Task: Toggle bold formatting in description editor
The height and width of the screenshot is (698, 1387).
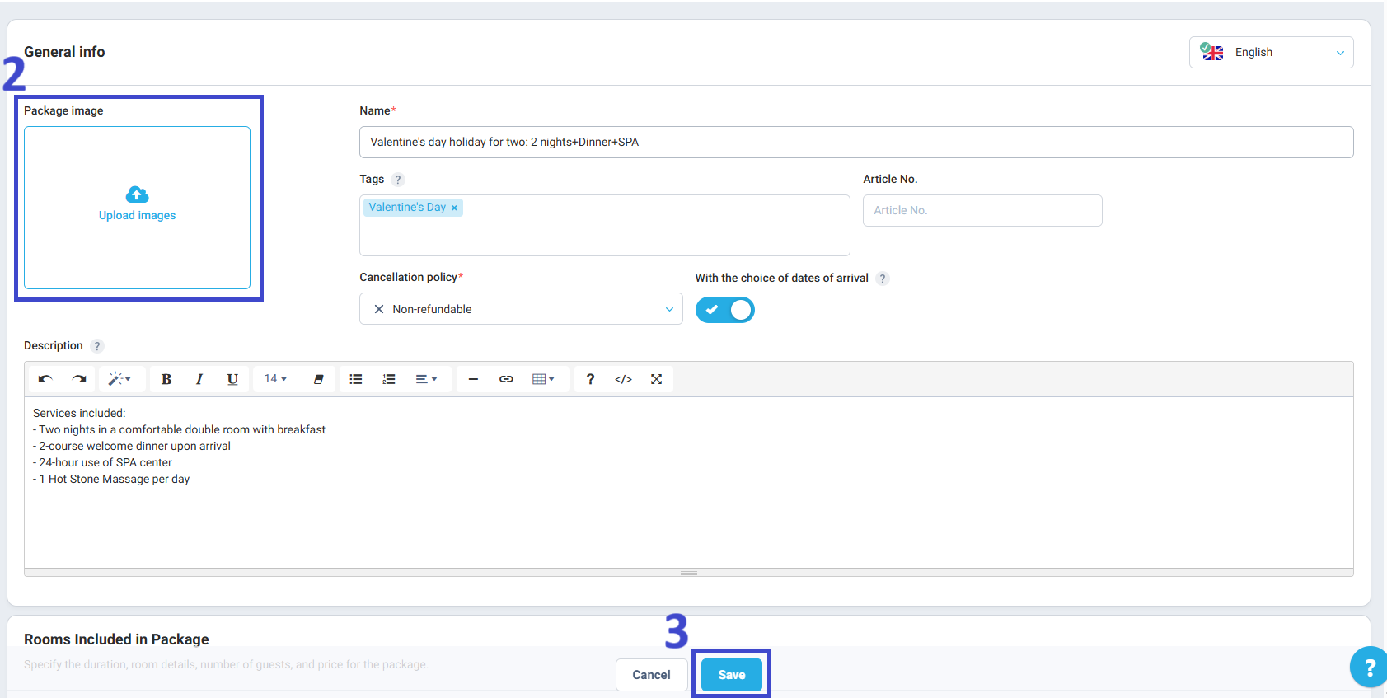Action: coord(166,379)
